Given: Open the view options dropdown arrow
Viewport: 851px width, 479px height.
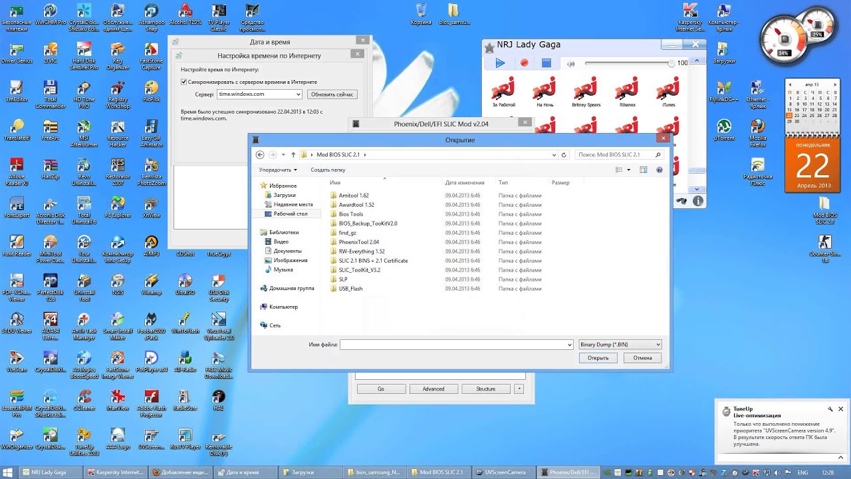Looking at the screenshot, I should (628, 170).
